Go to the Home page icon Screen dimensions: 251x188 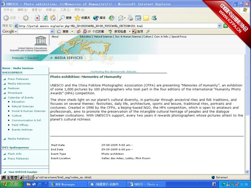pos(53,18)
